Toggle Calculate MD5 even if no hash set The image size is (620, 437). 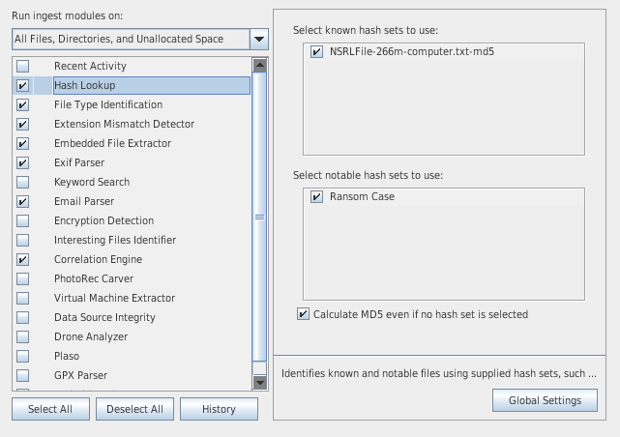(x=305, y=314)
